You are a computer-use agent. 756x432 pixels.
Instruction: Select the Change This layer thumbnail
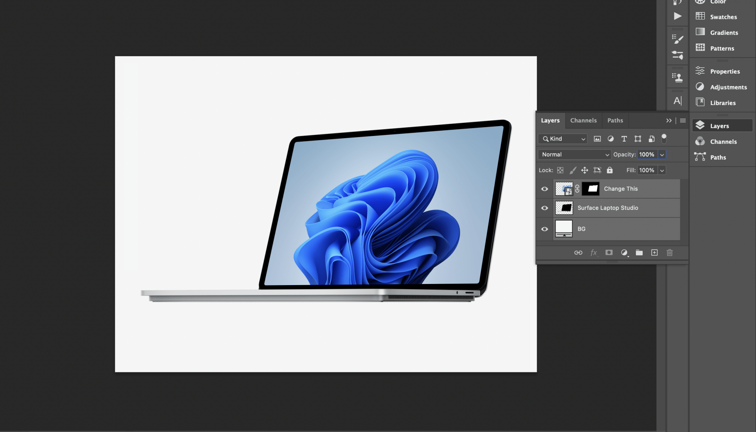[563, 188]
